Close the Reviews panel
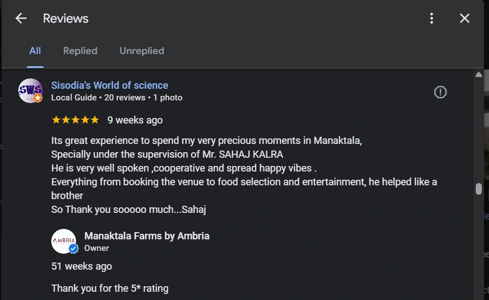489x300 pixels. [465, 18]
